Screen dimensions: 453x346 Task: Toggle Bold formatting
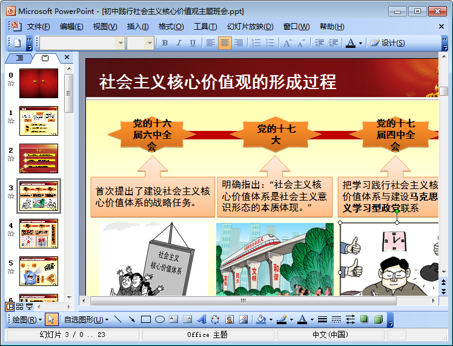165,43
